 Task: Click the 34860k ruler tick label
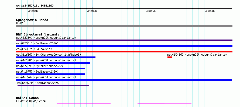click(151, 11)
